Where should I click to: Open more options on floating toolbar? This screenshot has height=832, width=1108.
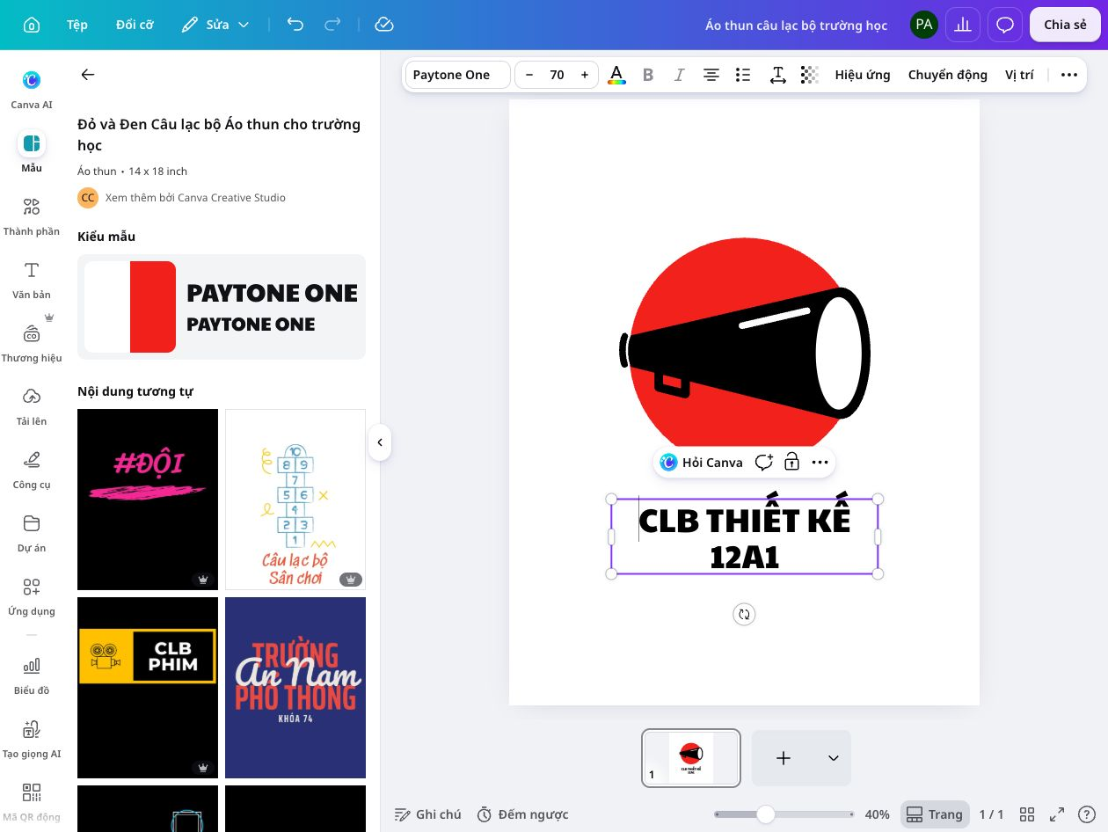(x=820, y=463)
